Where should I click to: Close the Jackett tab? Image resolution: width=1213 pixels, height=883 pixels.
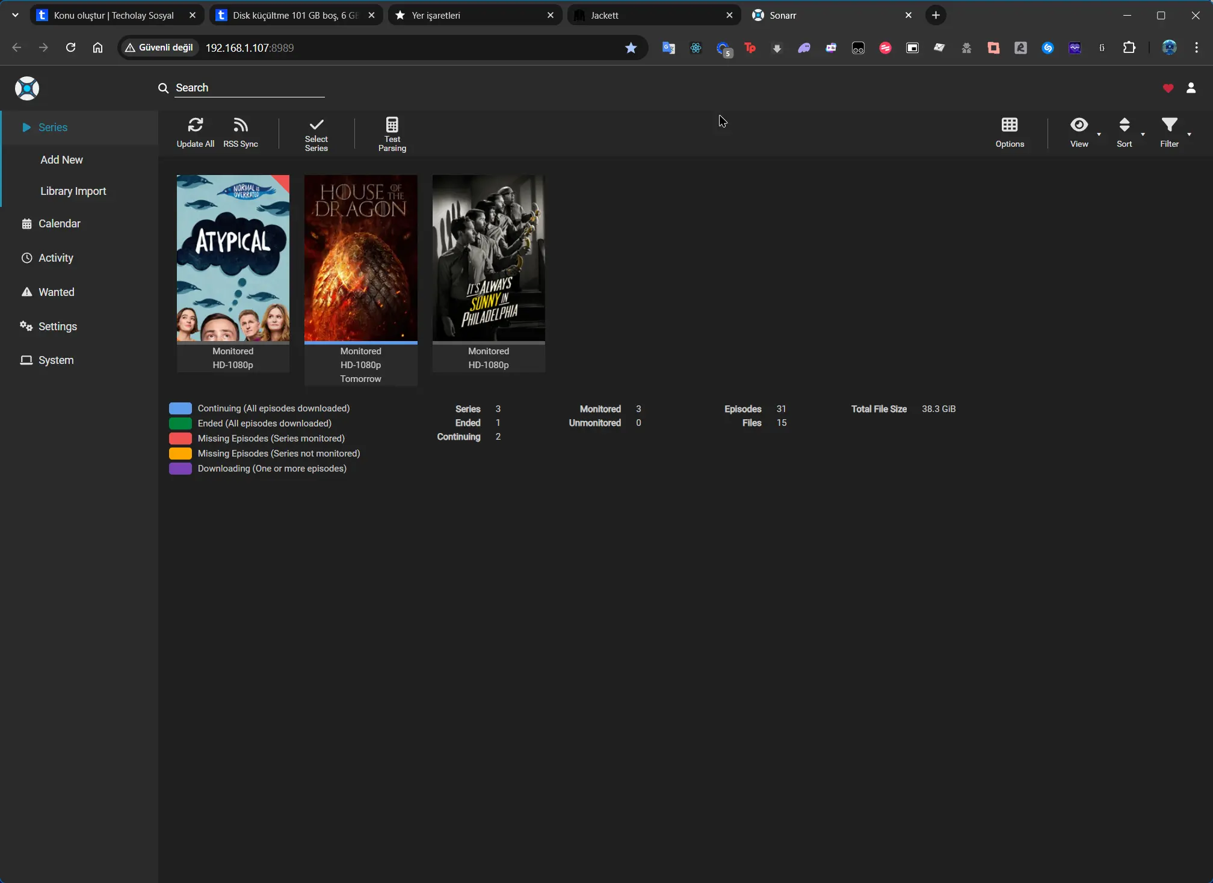click(729, 15)
